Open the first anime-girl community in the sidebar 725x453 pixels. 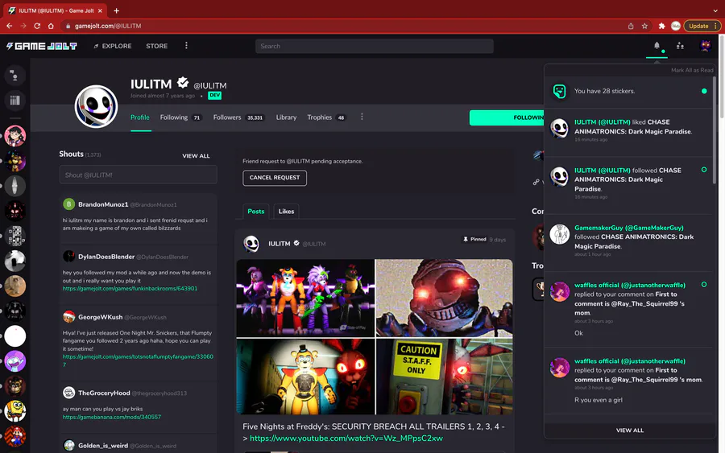14,136
